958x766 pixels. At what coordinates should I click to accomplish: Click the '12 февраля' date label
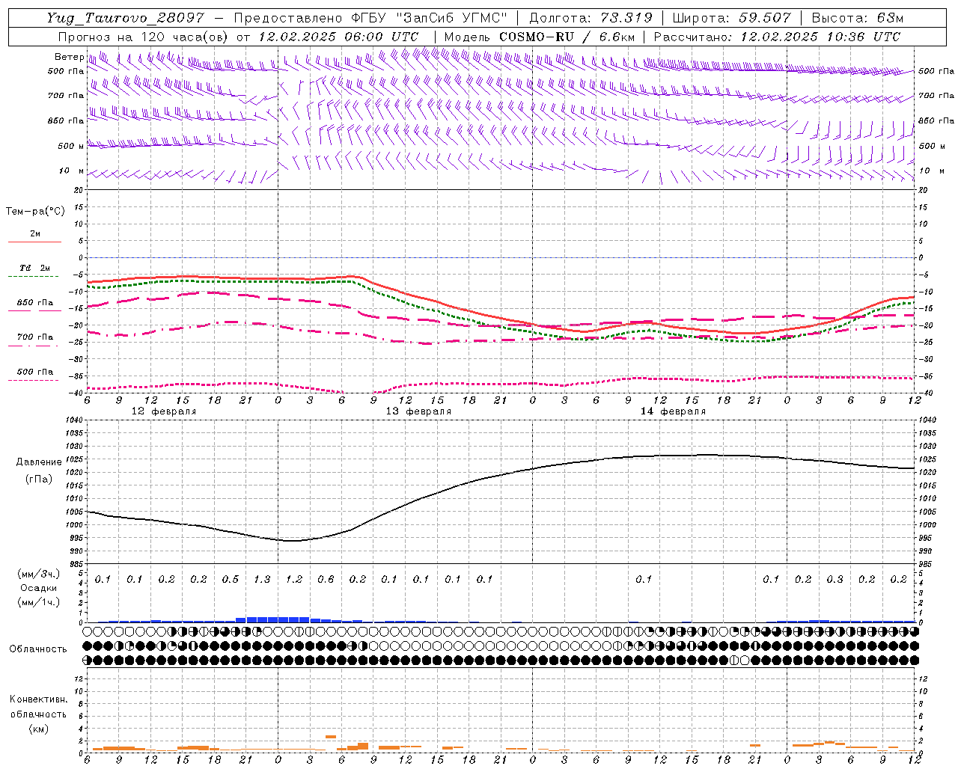[x=164, y=411]
